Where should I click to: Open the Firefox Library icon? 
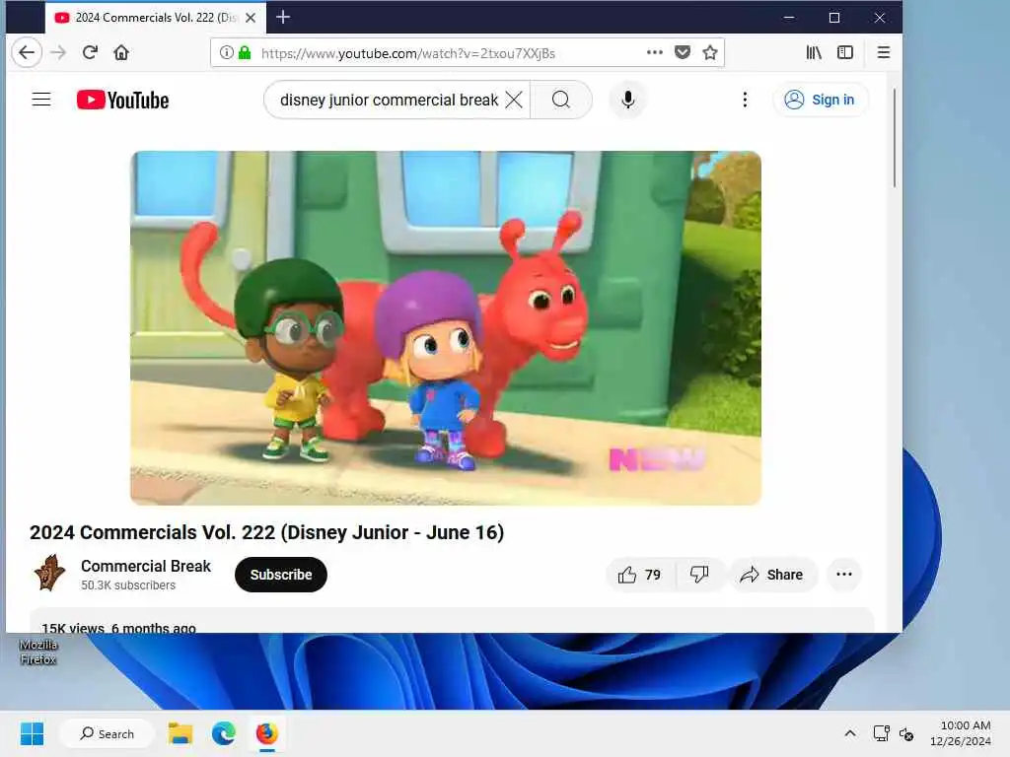tap(814, 53)
